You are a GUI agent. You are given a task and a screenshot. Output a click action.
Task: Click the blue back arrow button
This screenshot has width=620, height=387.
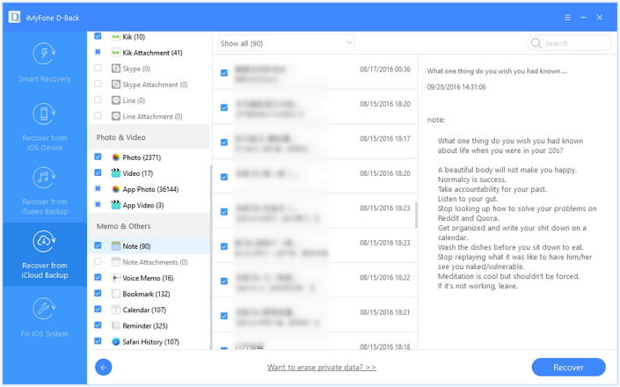click(x=104, y=367)
